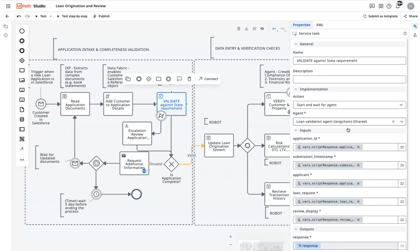Append task rectangle from context toolbar
Viewport: 420px width, 251px height.
(x=158, y=79)
